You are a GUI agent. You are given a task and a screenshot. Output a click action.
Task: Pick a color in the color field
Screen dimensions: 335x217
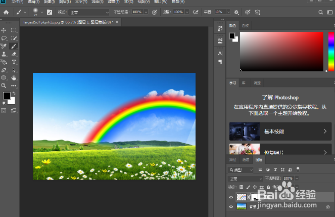coord(281,52)
